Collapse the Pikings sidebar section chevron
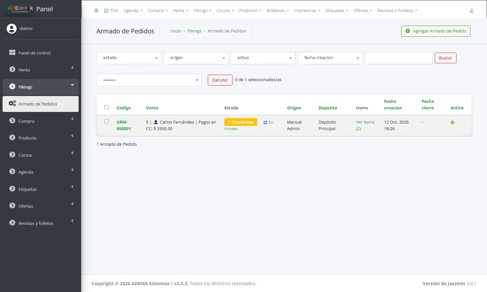 tap(72, 85)
